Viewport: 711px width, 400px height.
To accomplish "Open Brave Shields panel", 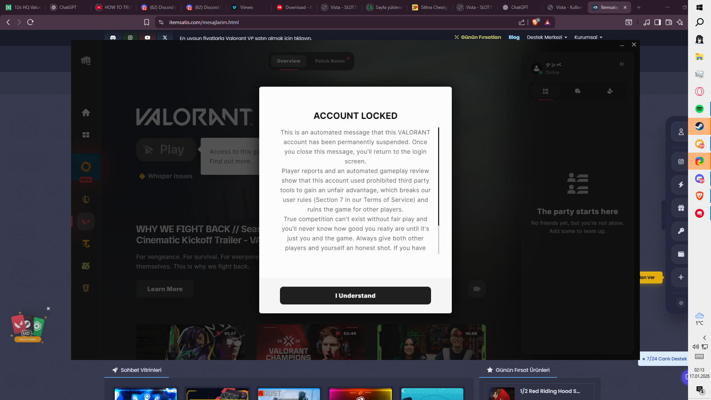I will [x=535, y=22].
